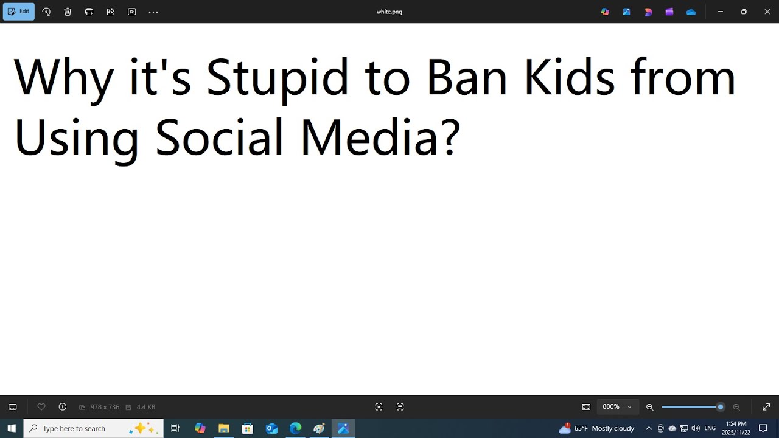Adjust the zoom slider handle

721,407
